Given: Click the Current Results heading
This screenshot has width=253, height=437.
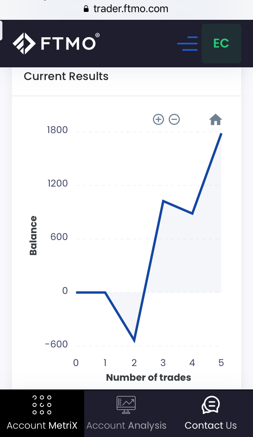Looking at the screenshot, I should [x=66, y=76].
